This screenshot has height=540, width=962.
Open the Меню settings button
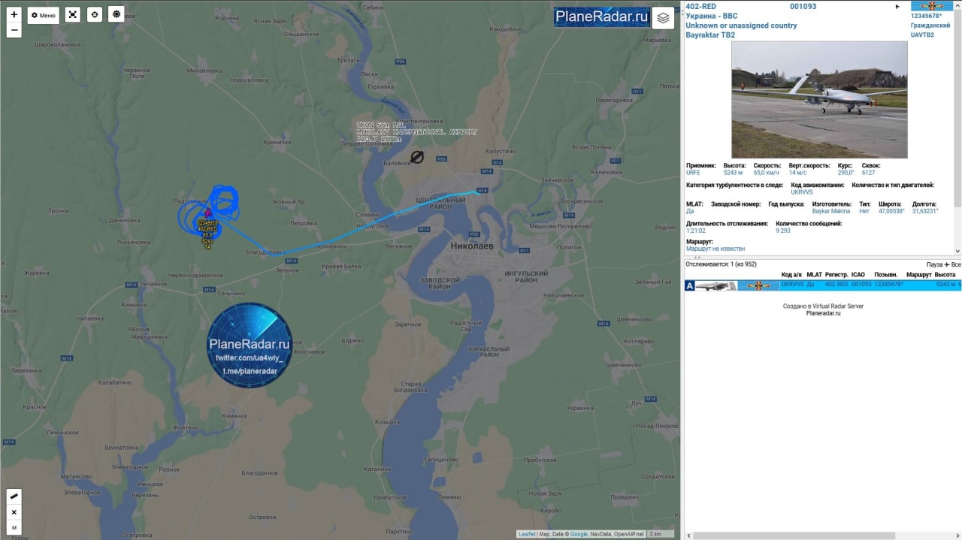click(x=43, y=15)
